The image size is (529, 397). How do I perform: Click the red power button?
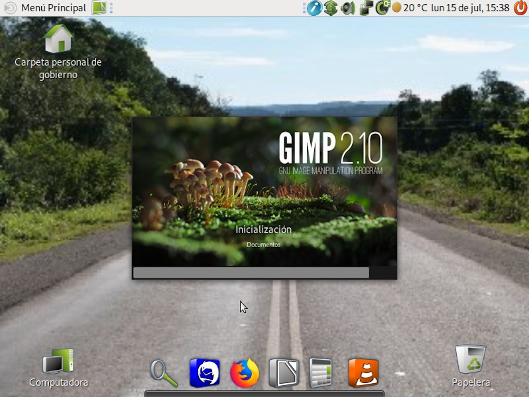pos(520,8)
